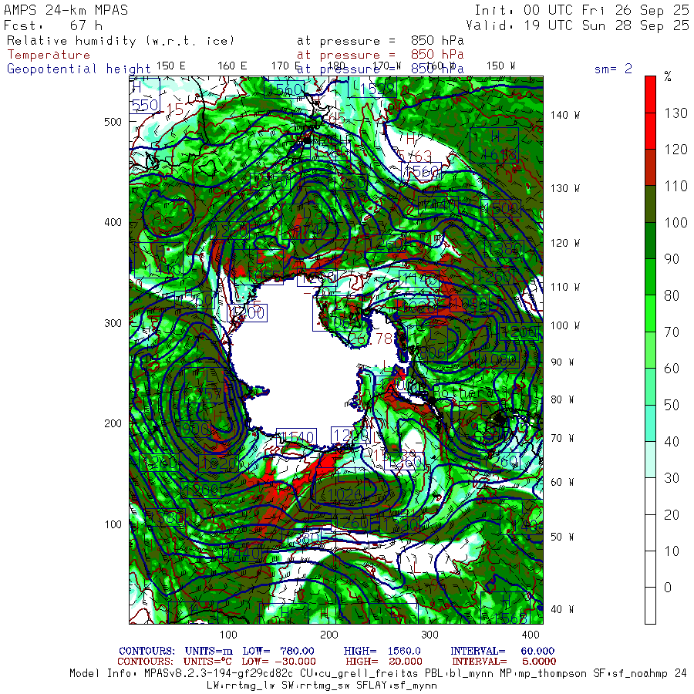Click the '200' tick on the left axis
The width and height of the screenshot is (694, 694).
point(113,423)
